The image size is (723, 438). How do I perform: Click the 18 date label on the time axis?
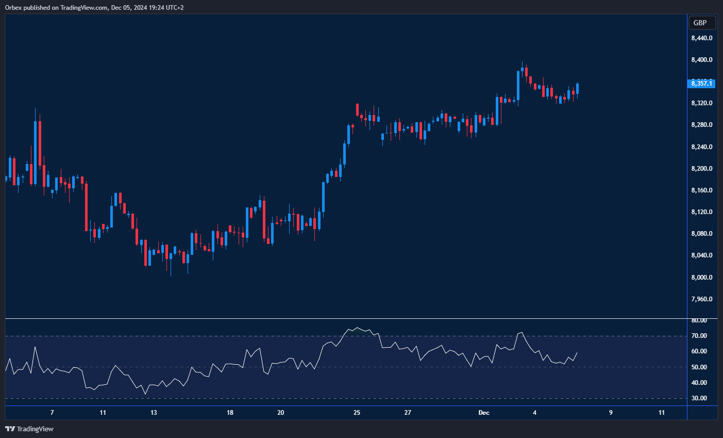230,412
